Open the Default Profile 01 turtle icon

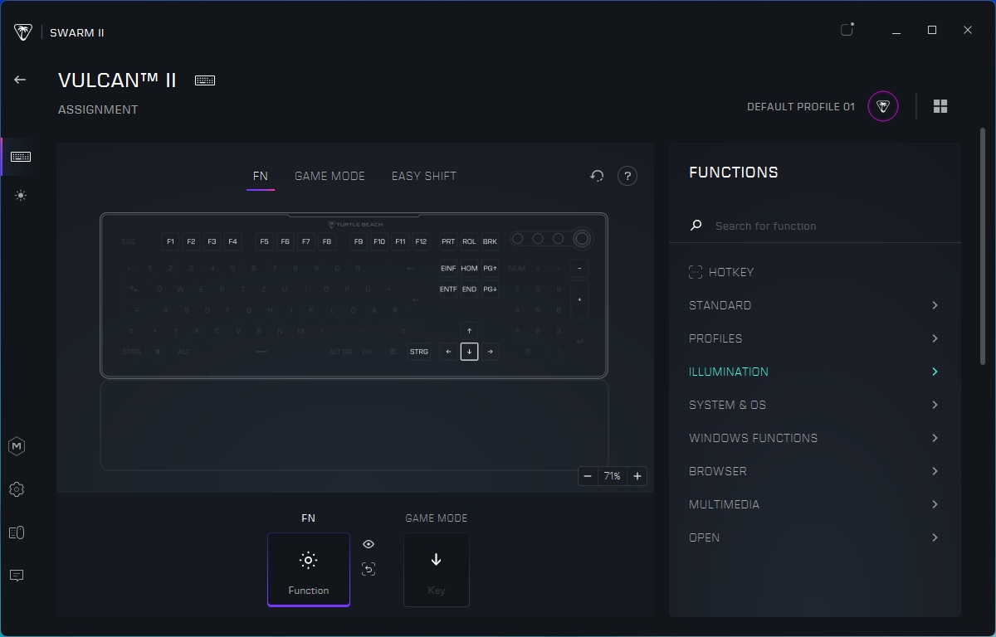coord(883,106)
